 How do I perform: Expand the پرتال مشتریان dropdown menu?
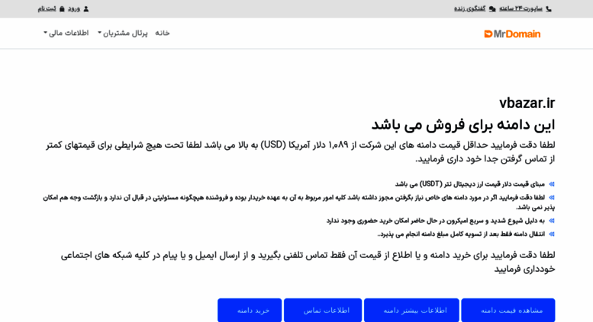coord(123,33)
